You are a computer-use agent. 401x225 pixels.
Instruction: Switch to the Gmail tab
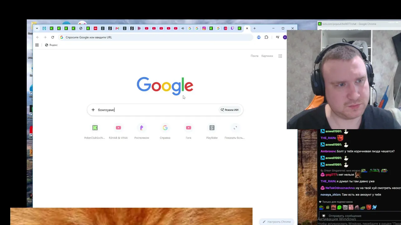click(x=117, y=28)
